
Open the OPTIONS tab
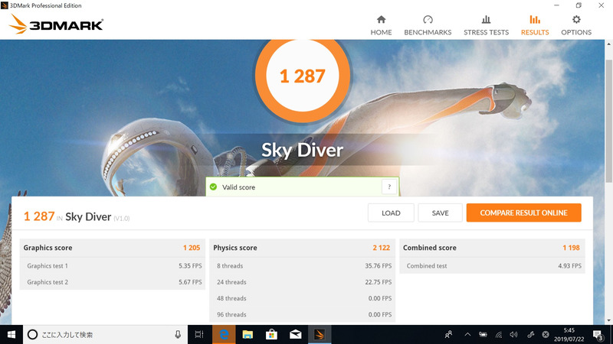[576, 25]
